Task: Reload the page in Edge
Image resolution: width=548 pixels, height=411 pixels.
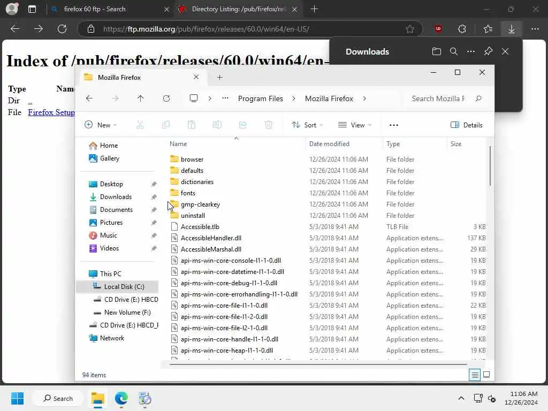Action: (x=62, y=29)
